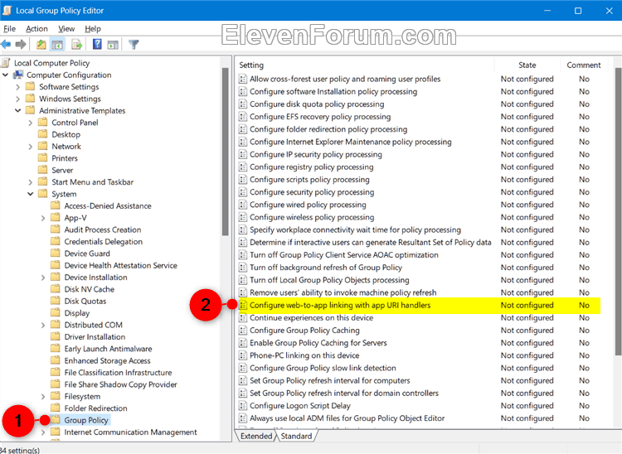
Task: Select Group Policy in the tree
Action: tap(86, 420)
